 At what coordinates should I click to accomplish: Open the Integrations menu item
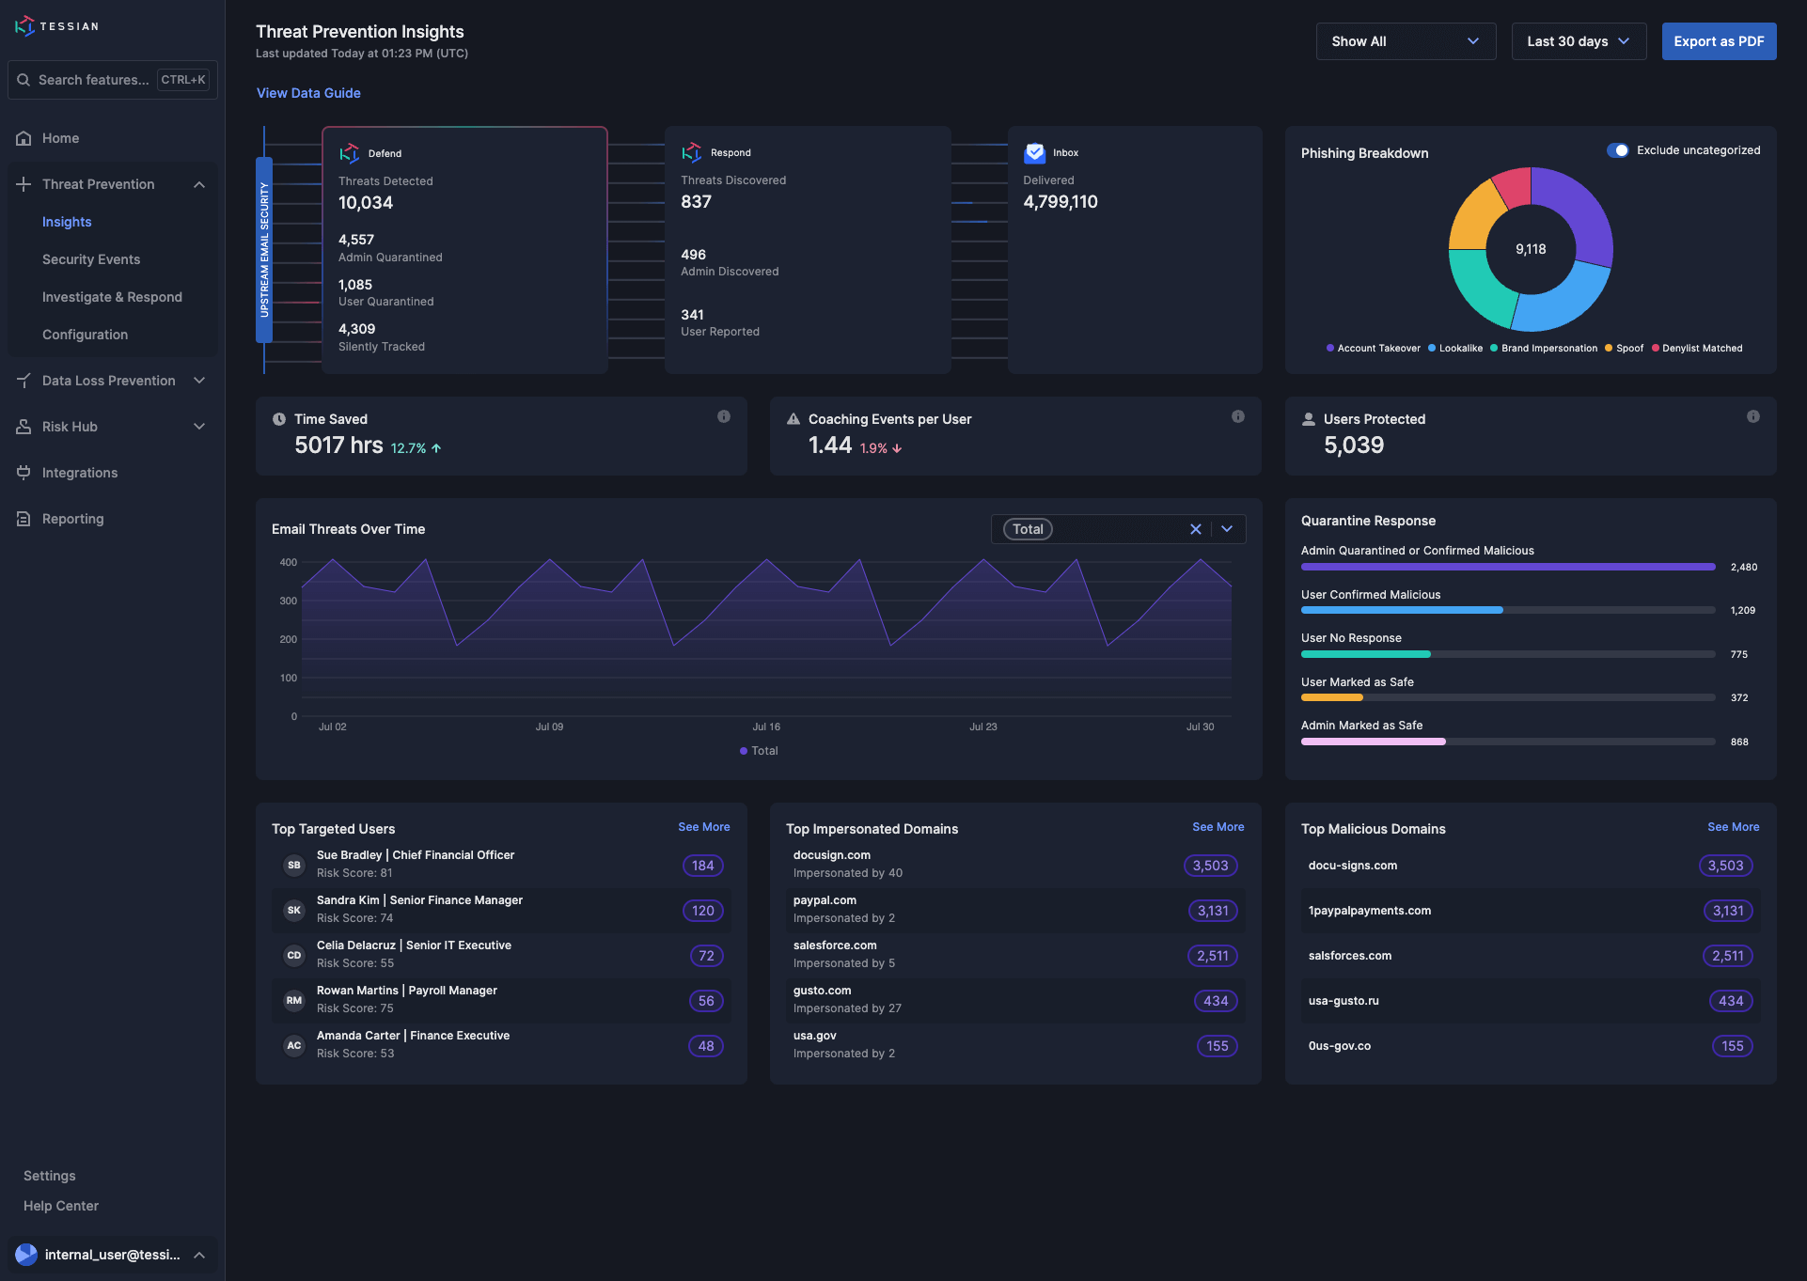[113, 473]
